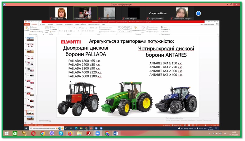Screen dimensions: 245x141
Task: Click text line ANTARES 6X4 ≥ 300 к.с.
Action: coord(166,71)
